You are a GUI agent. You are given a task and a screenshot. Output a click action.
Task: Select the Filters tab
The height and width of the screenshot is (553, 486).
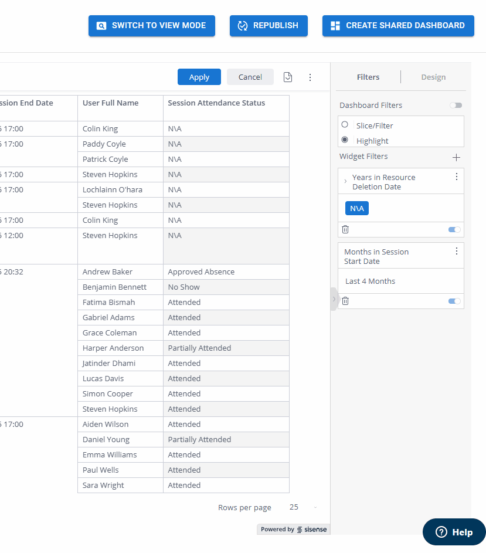368,77
